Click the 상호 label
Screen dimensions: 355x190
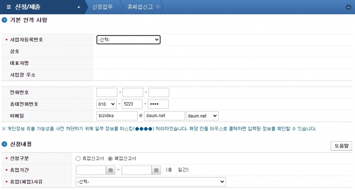15,51
